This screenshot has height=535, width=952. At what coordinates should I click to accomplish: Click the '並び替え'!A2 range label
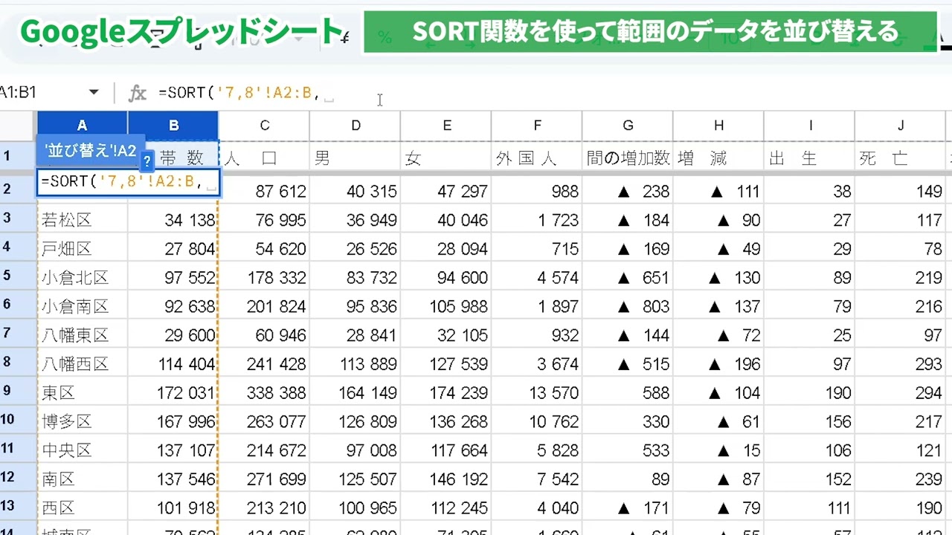coord(89,151)
